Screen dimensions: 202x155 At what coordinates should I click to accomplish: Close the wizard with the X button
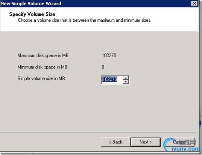pyautogui.click(x=194, y=3)
